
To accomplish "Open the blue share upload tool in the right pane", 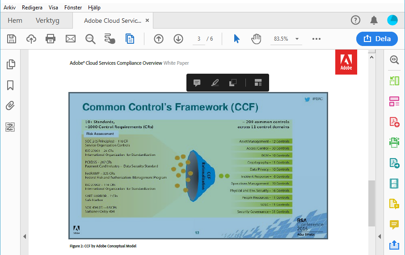I will pyautogui.click(x=394, y=245).
